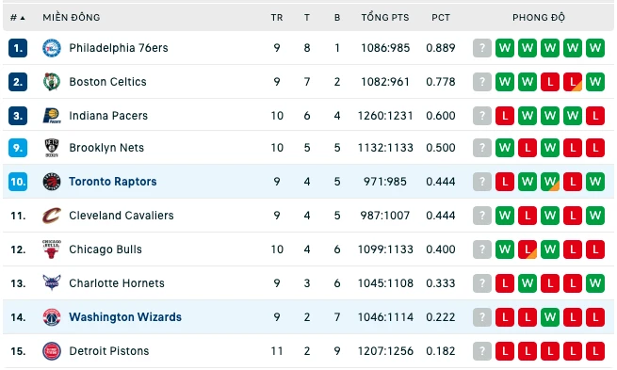Click the Toronto Raptors team logo

click(x=52, y=182)
